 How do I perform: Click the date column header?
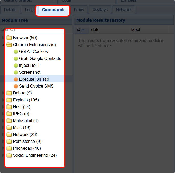(95, 30)
